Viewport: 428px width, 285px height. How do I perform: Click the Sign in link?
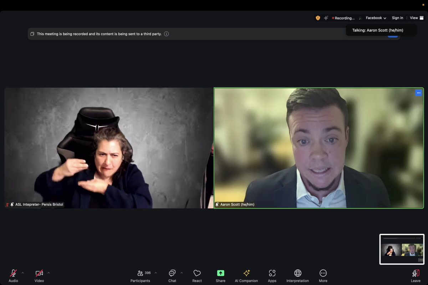coord(397,18)
